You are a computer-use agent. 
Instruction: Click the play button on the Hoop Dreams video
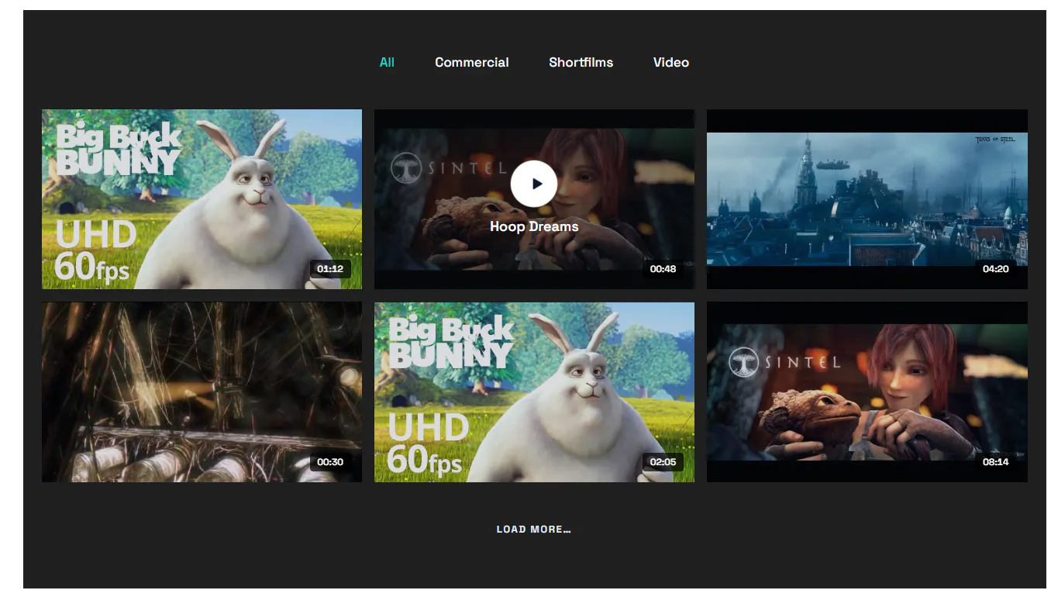tap(534, 184)
